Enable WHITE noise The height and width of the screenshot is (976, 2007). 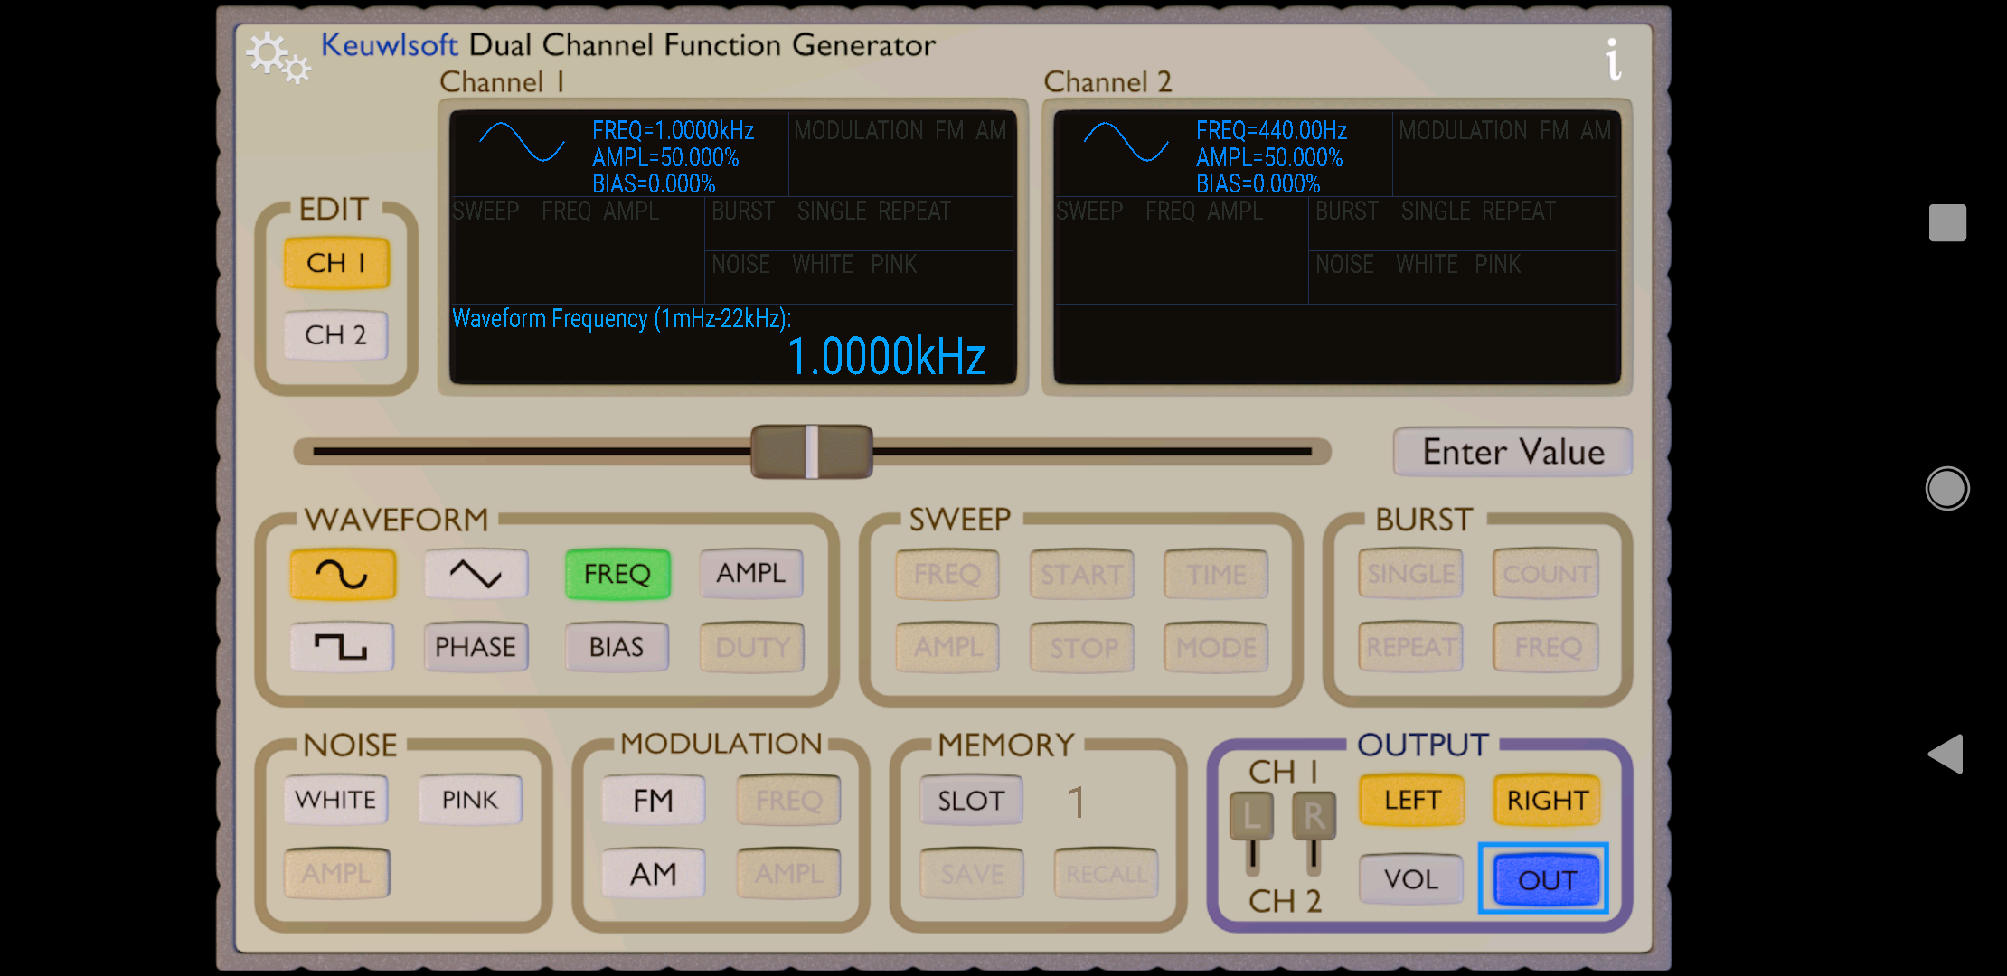335,800
